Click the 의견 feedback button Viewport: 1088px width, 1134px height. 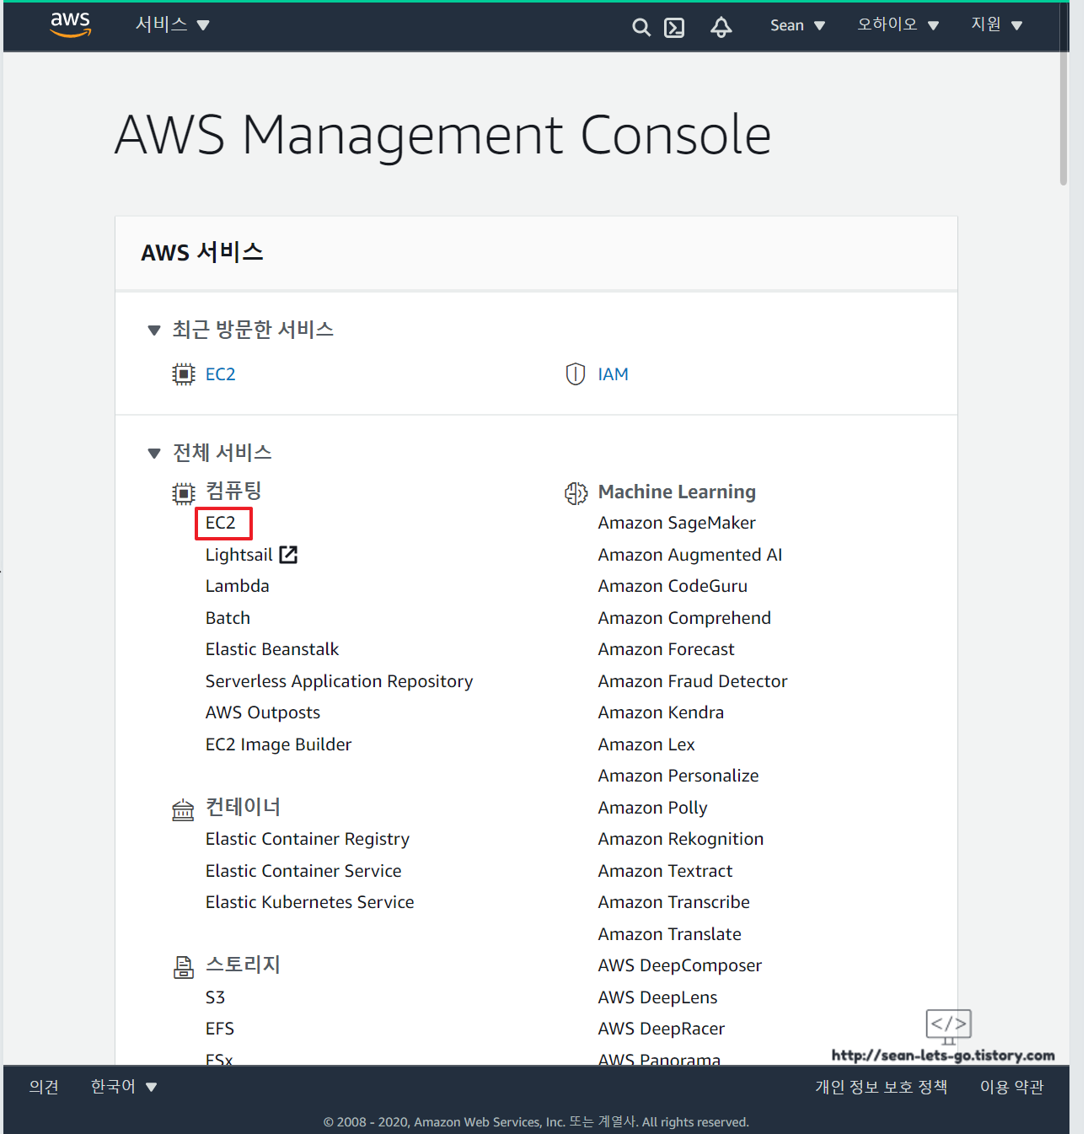point(44,1087)
